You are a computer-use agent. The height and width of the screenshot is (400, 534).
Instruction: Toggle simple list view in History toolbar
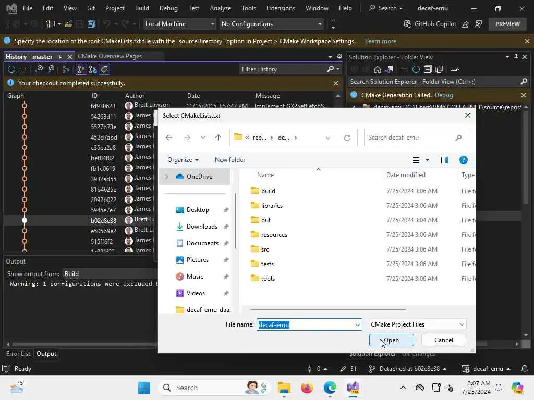(23, 69)
